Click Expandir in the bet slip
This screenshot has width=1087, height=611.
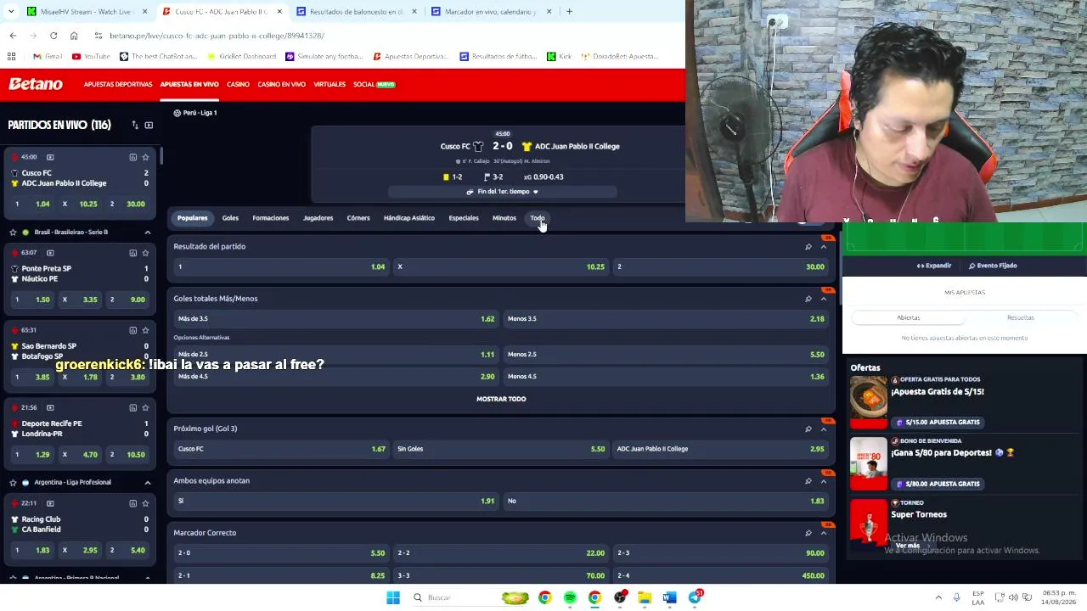coord(934,266)
